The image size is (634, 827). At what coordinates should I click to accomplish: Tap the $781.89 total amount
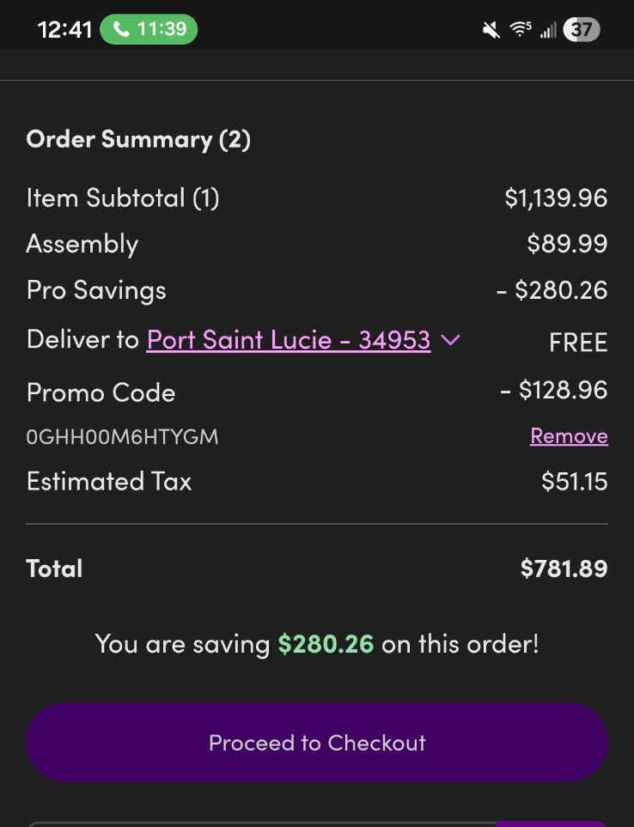pos(564,569)
